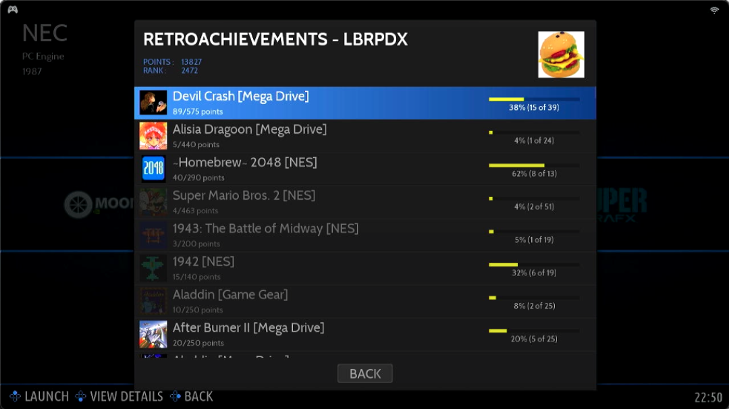Click the 20/250 points text
Screen dimensions: 729x409
pos(198,343)
